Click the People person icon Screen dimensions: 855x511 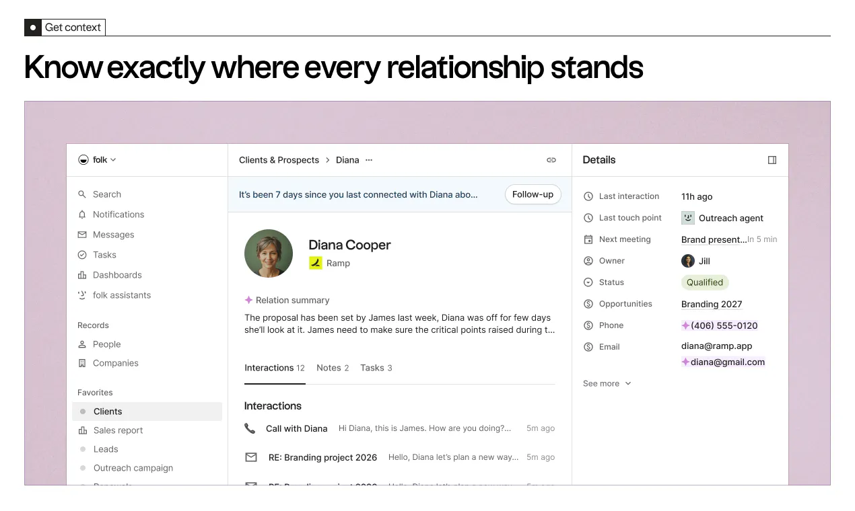[x=82, y=344]
